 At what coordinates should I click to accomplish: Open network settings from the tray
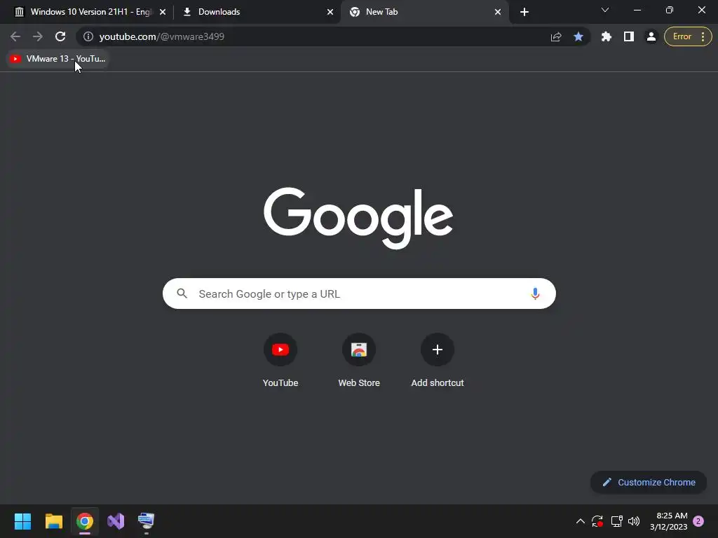point(616,521)
